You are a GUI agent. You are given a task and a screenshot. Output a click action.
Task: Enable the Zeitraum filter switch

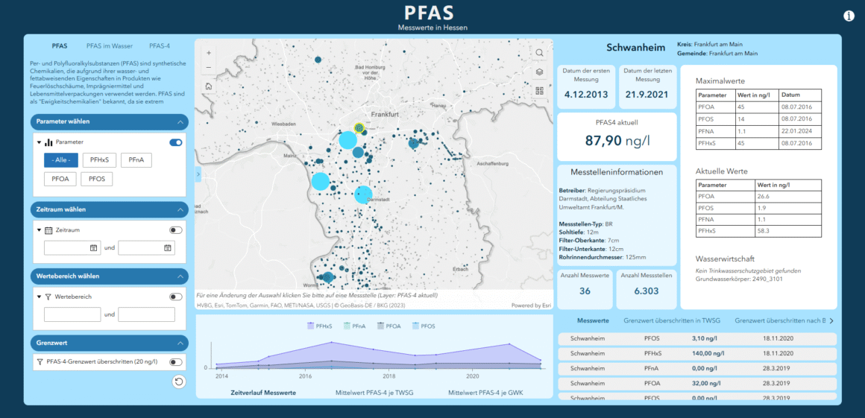click(175, 230)
